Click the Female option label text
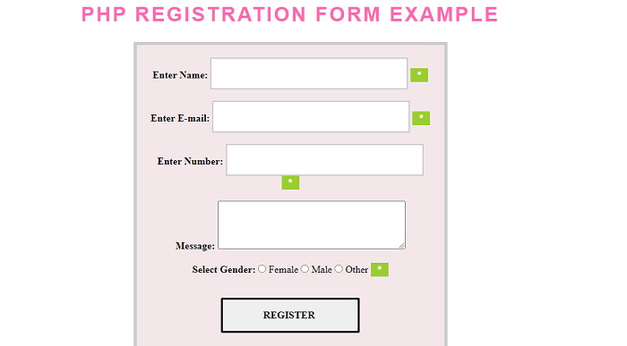 [x=283, y=270]
